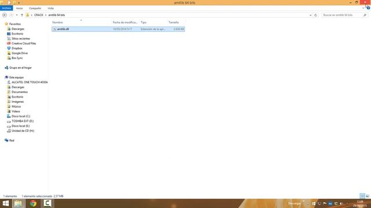Open Google Drive in the sidebar

pyautogui.click(x=20, y=53)
